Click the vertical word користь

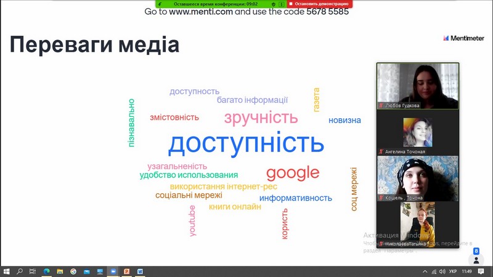click(285, 223)
